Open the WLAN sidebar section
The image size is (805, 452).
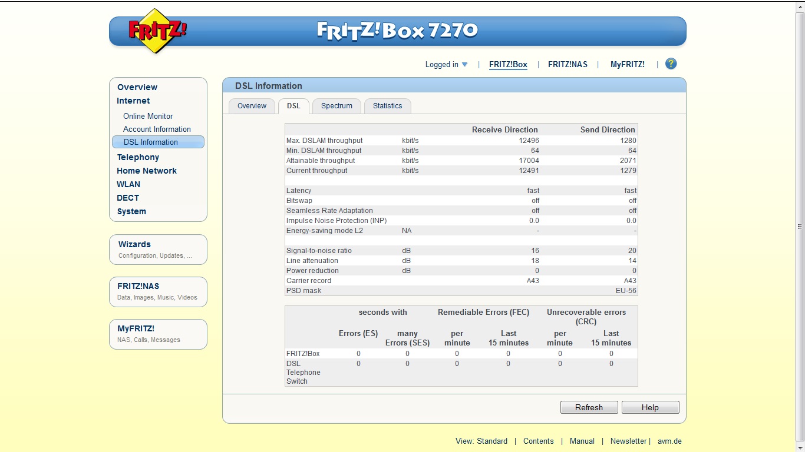pos(128,184)
